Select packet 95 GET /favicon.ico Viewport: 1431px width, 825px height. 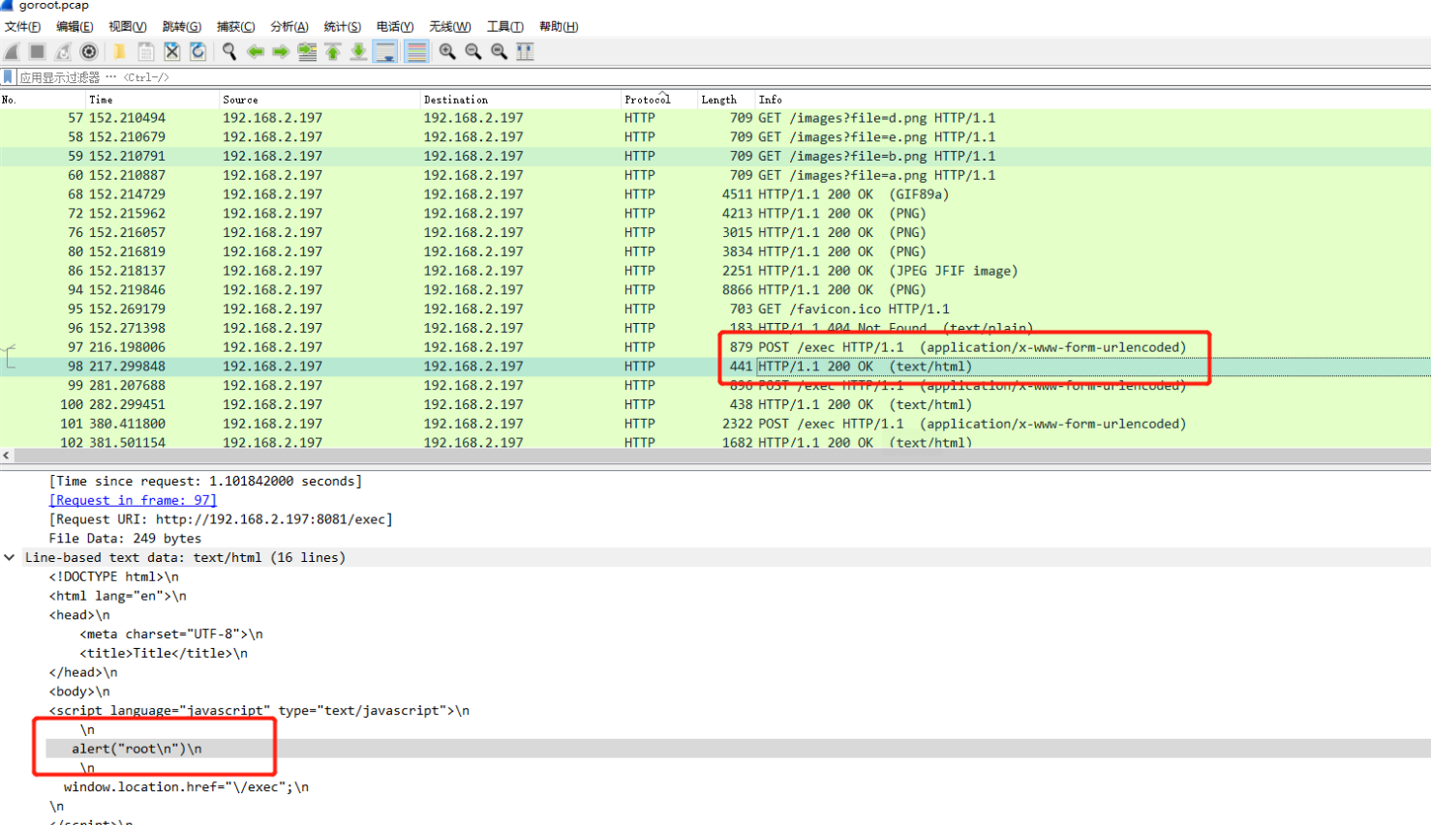pyautogui.click(x=715, y=309)
